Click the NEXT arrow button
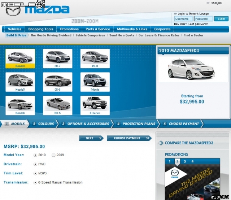Viewport: 231px width, 200px height. (91, 138)
